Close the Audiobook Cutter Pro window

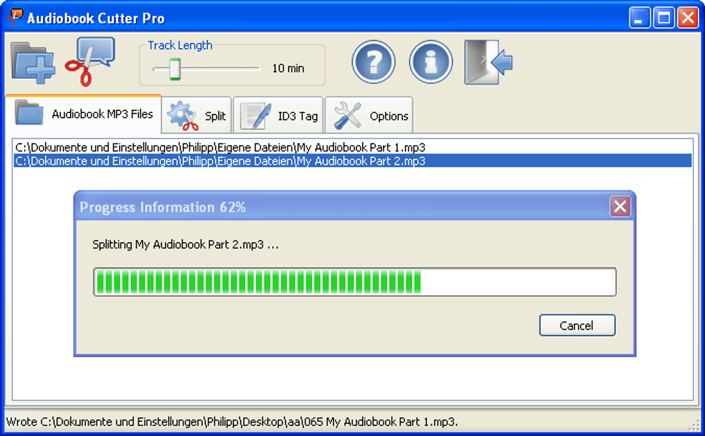click(x=687, y=18)
